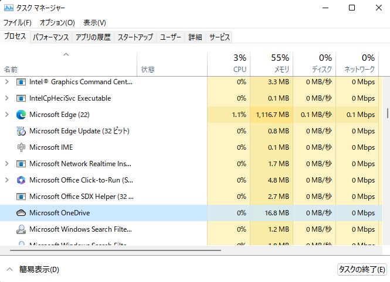The image size is (390, 282).
Task: Click the Intel Graphics Command Center icon
Action: [x=21, y=82]
